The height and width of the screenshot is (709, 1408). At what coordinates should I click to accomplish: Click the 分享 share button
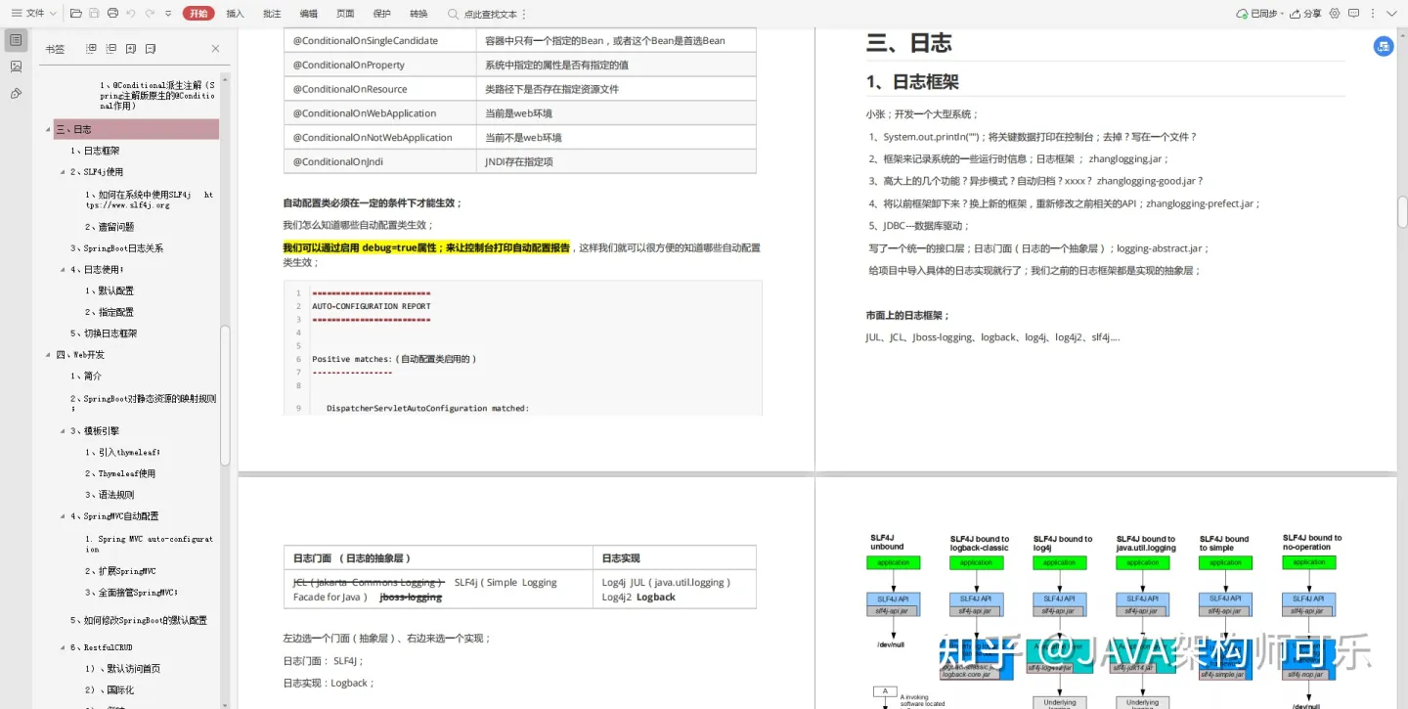(1306, 14)
